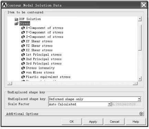The image size is (149, 129).
Task: Click the Stress intensity cube icon
Action: (x=23, y=68)
